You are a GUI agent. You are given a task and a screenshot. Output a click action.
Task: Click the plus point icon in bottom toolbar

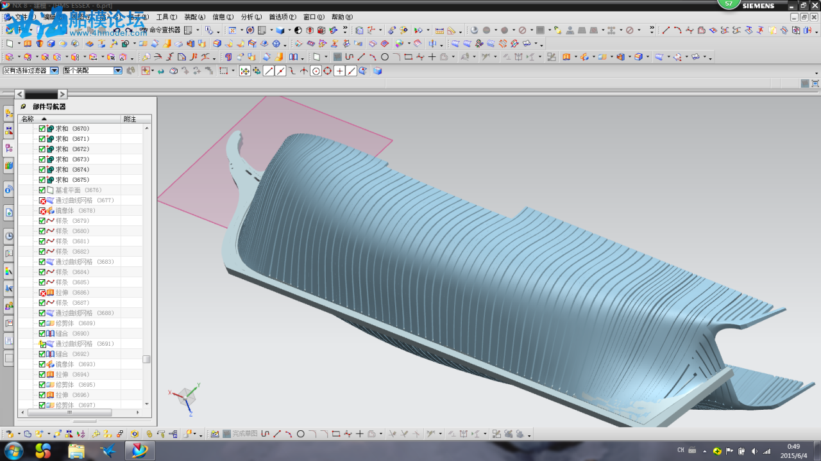pos(360,433)
